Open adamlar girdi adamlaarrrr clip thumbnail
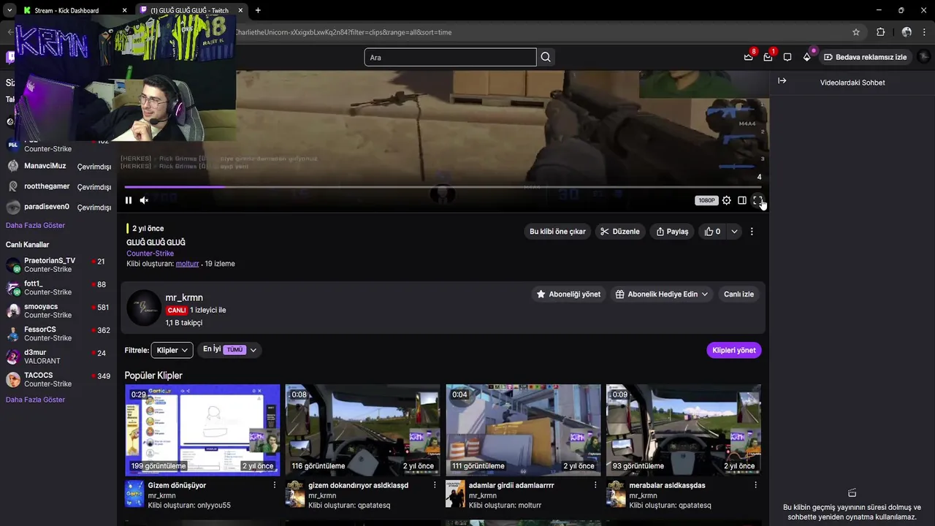 point(523,430)
